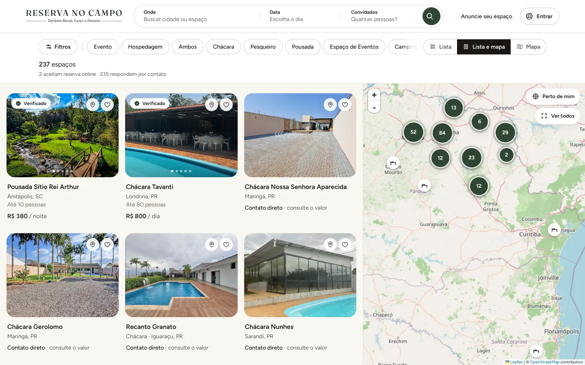Open the map cluster showing 84

coord(442,133)
